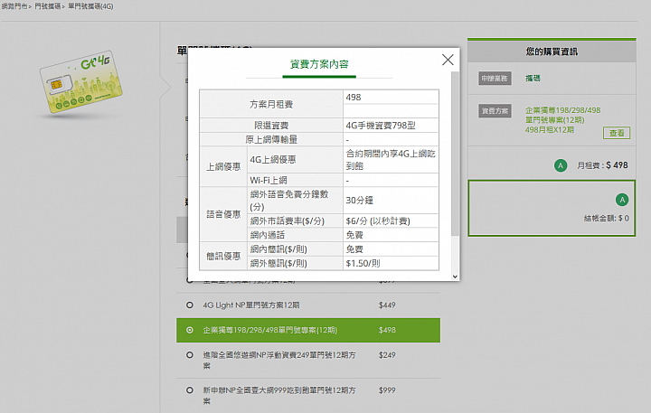651x413 pixels.
Task: Click the 上網優惠 row header cell
Action: pyautogui.click(x=223, y=166)
